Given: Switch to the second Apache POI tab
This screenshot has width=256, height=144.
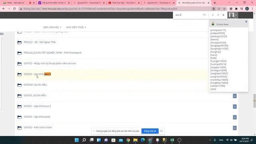Looking at the screenshot, I should (x=159, y=3).
